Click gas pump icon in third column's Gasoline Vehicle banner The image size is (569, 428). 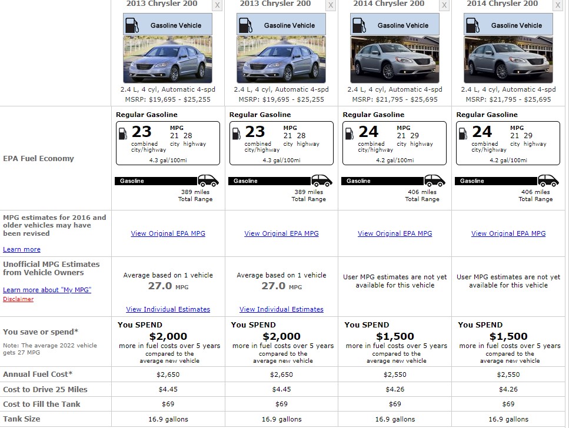[359, 25]
